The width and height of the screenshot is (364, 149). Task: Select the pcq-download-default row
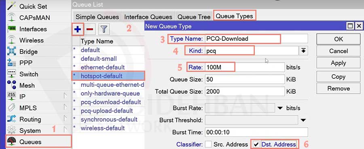(x=108, y=102)
